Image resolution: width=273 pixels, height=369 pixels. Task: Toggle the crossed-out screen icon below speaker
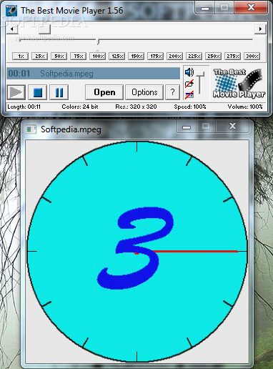pyautogui.click(x=189, y=95)
